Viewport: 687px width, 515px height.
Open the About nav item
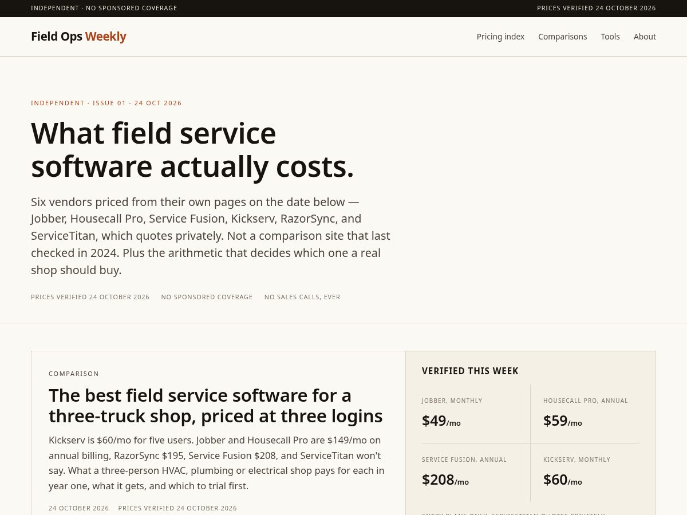click(x=645, y=37)
